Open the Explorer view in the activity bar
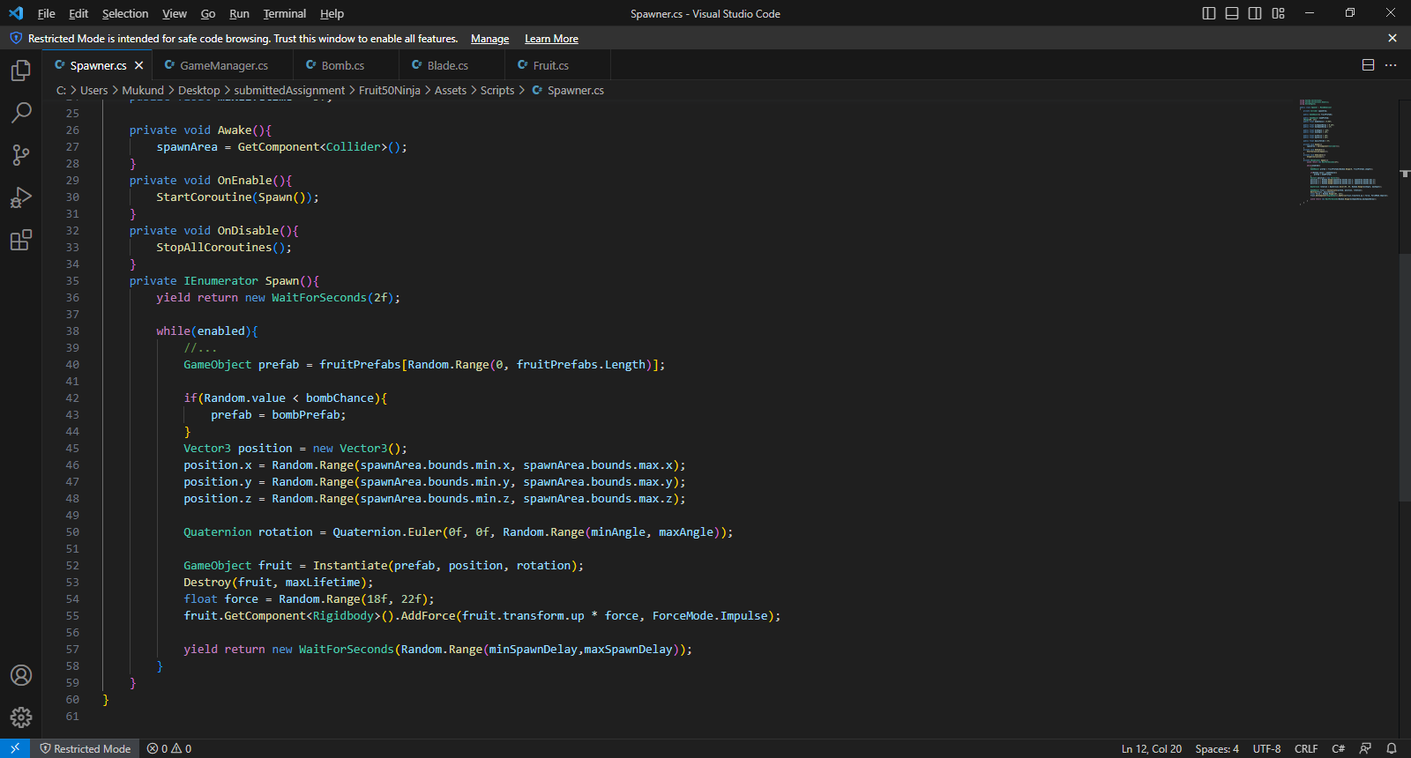Viewport: 1411px width, 758px height. [x=21, y=71]
